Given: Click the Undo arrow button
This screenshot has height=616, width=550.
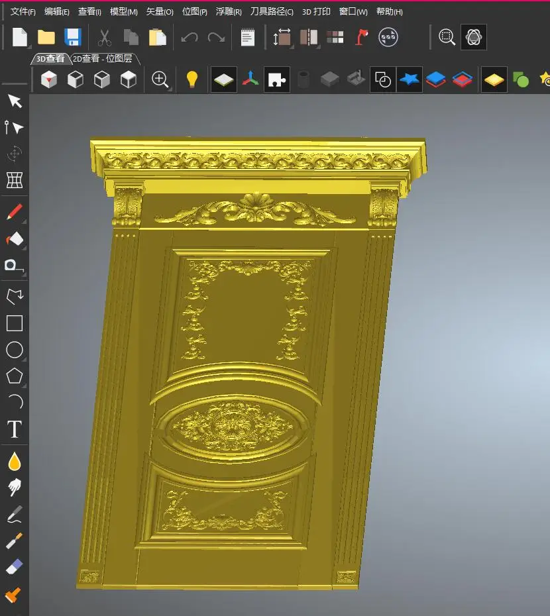Looking at the screenshot, I should 190,37.
